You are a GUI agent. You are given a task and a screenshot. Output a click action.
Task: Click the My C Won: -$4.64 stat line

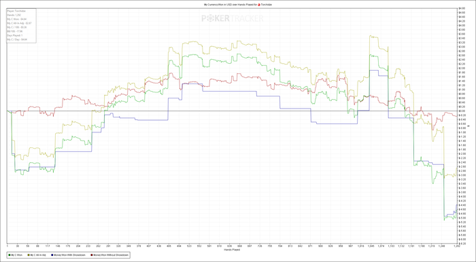(x=17, y=19)
